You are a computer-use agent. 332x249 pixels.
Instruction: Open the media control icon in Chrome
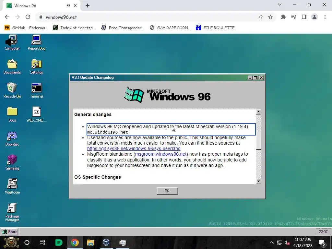[x=293, y=17]
